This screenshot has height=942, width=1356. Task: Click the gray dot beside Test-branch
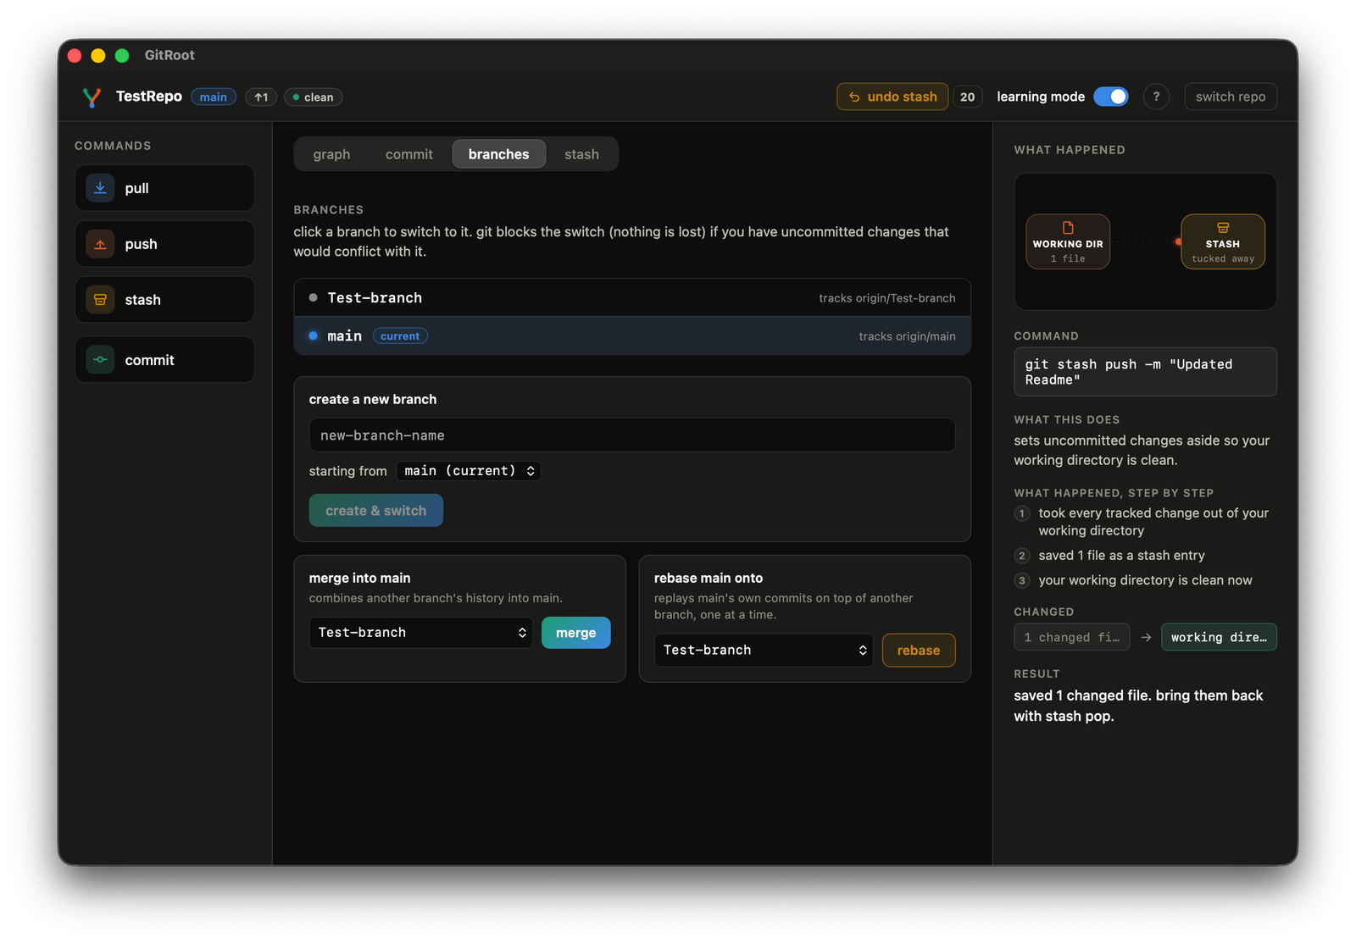tap(314, 298)
